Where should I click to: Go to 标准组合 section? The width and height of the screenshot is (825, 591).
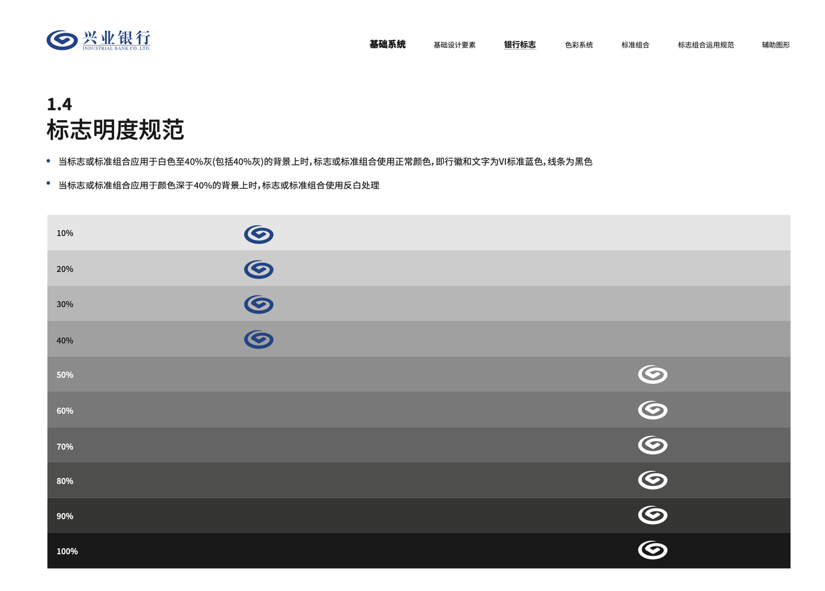pyautogui.click(x=635, y=45)
